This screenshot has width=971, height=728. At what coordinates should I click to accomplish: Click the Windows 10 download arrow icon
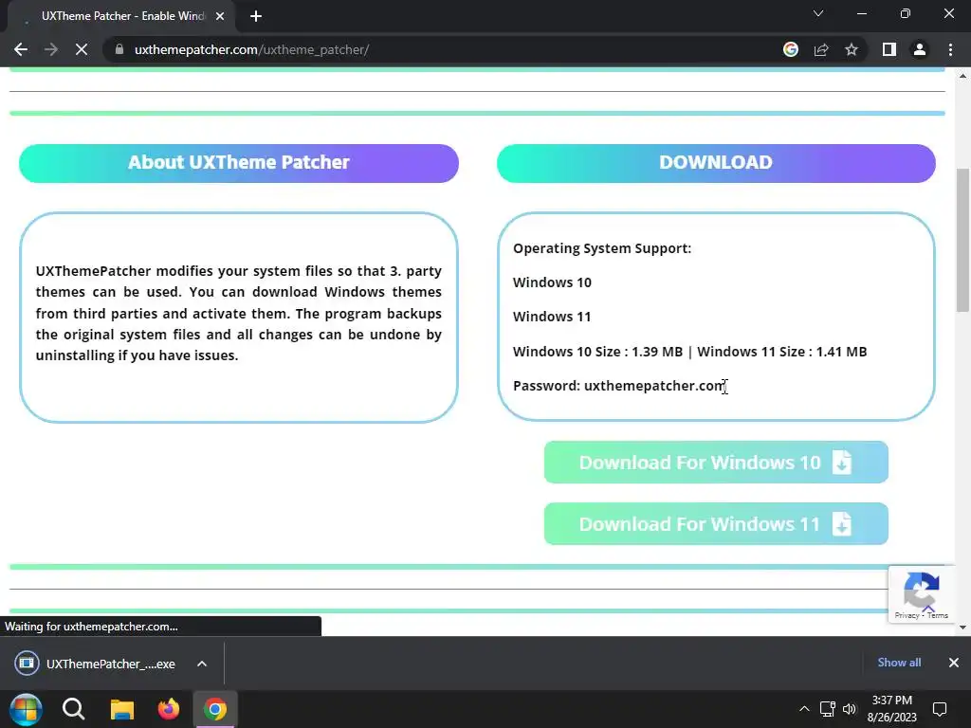click(842, 463)
